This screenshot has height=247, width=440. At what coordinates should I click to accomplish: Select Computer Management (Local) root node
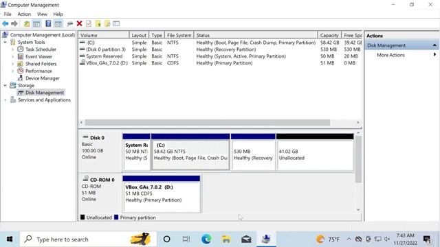click(x=43, y=35)
